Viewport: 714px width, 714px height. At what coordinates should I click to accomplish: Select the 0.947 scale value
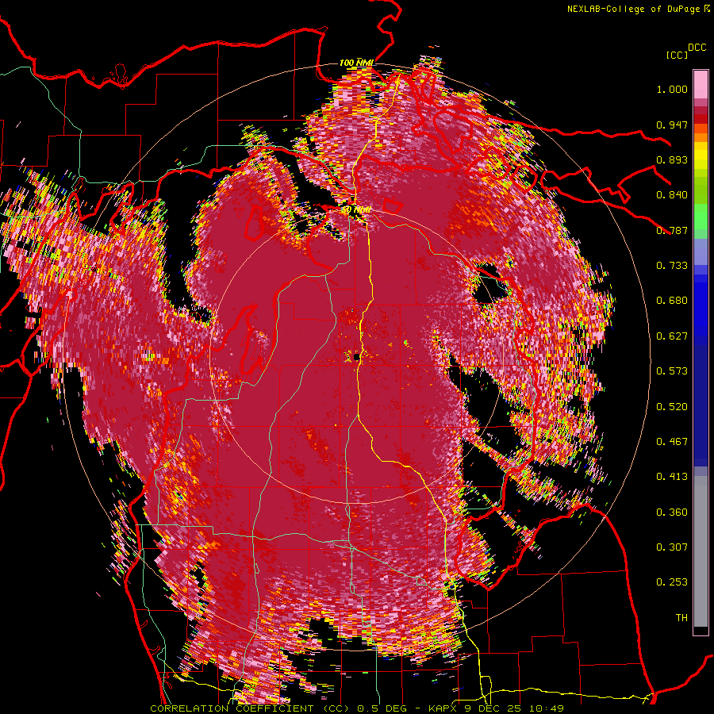(x=672, y=125)
